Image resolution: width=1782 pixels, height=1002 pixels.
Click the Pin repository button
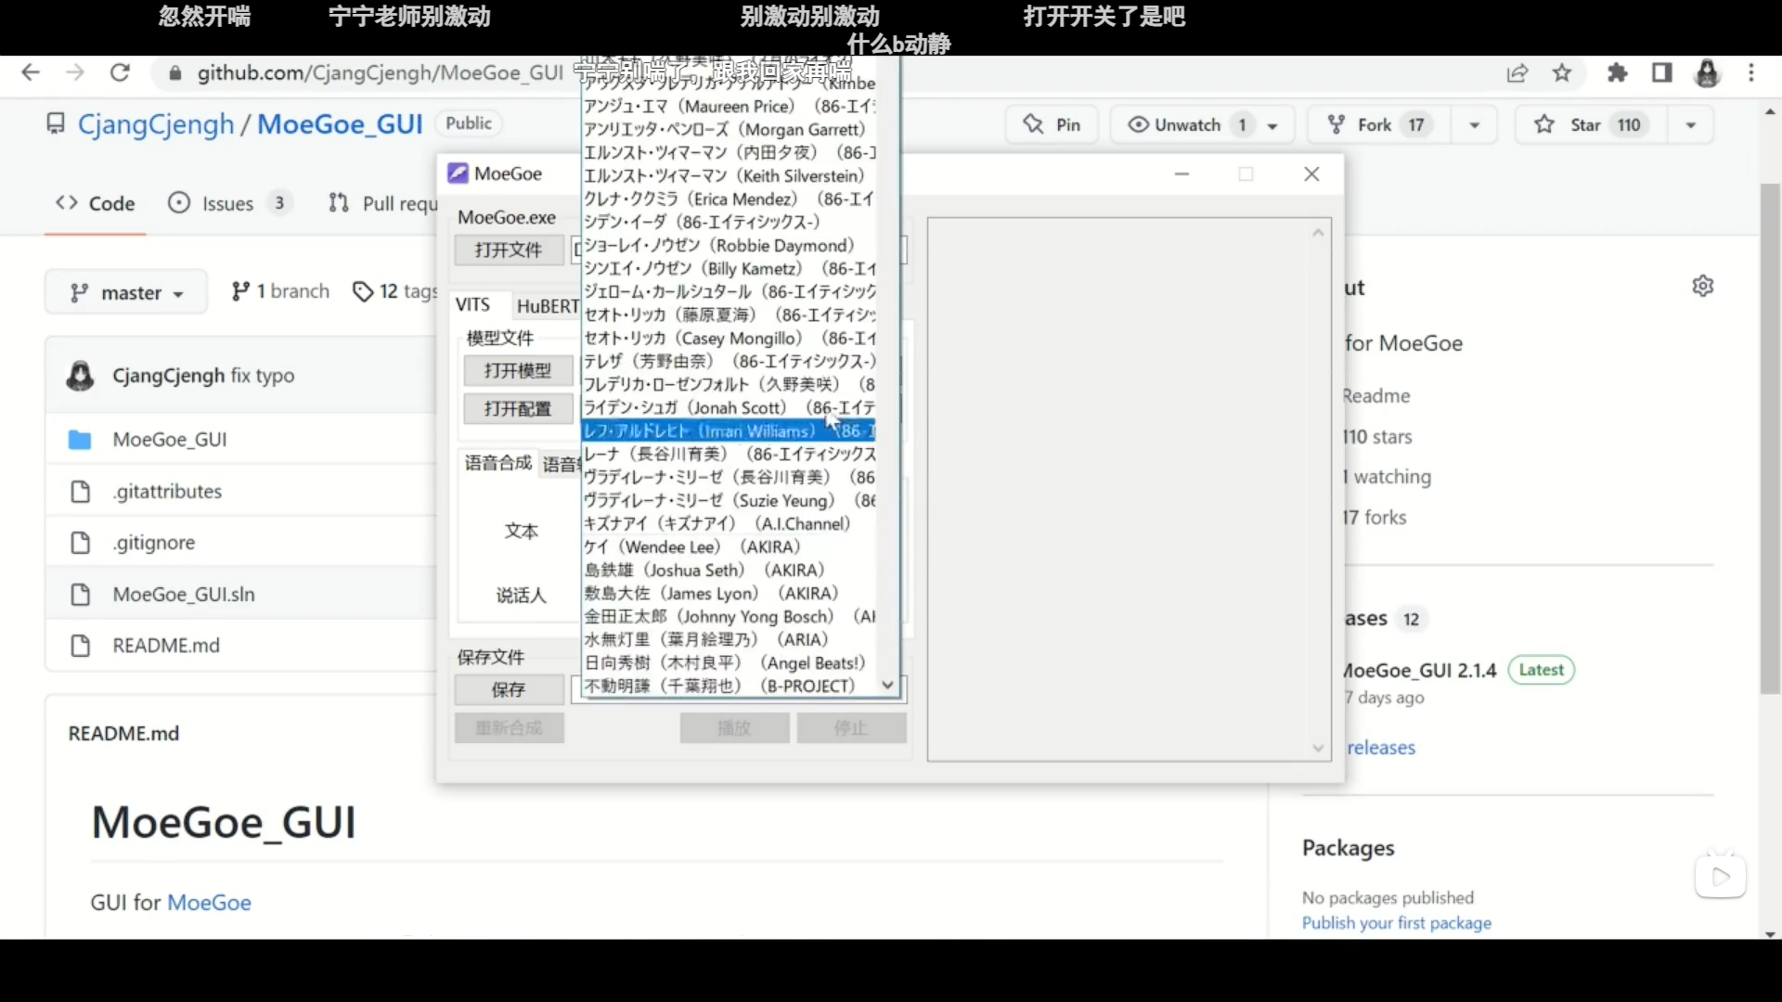1052,124
